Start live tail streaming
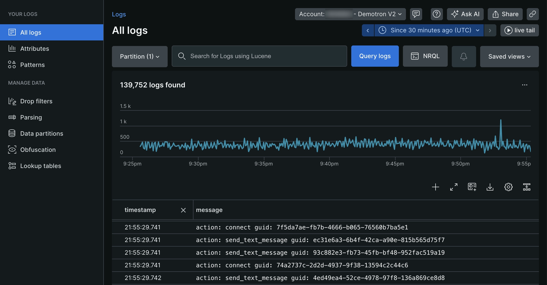 (x=519, y=30)
